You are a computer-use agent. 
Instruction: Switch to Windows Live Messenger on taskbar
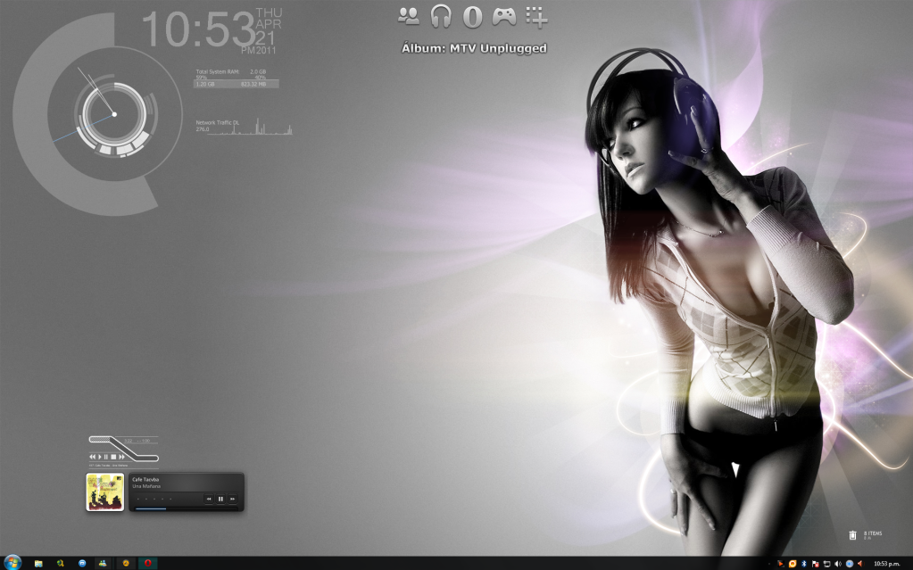pyautogui.click(x=103, y=563)
